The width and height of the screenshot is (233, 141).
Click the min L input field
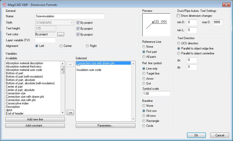pos(192,30)
